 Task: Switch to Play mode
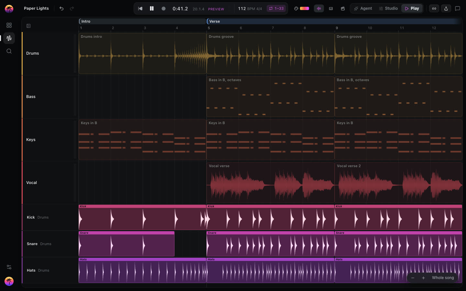(412, 8)
